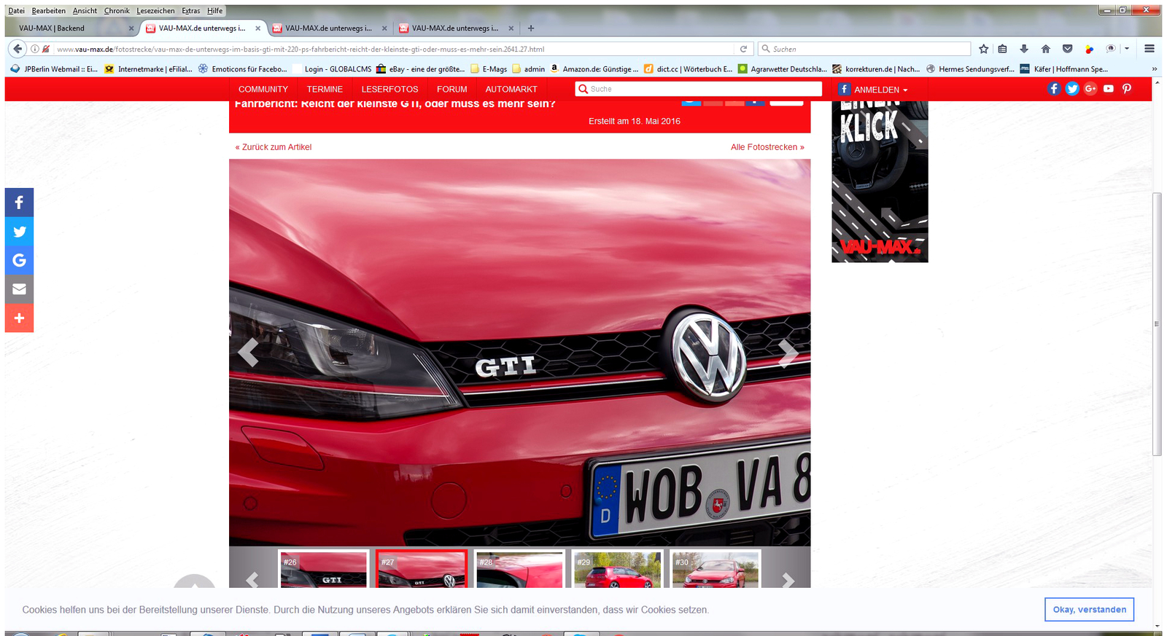The image size is (1167, 636).
Task: Share via Twitter in left sidebar
Action: [20, 232]
